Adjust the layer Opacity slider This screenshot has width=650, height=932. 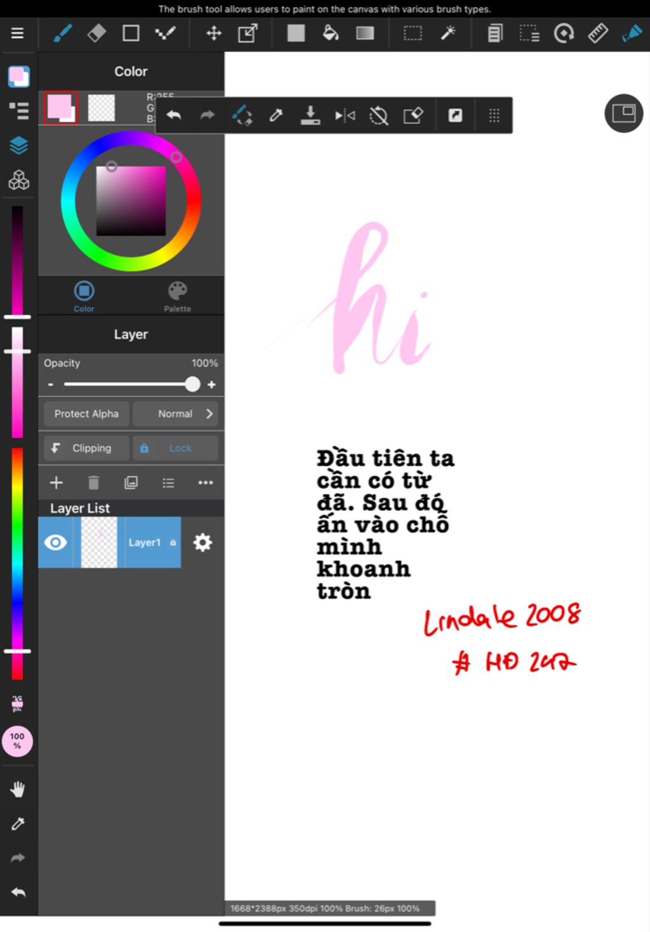point(131,384)
